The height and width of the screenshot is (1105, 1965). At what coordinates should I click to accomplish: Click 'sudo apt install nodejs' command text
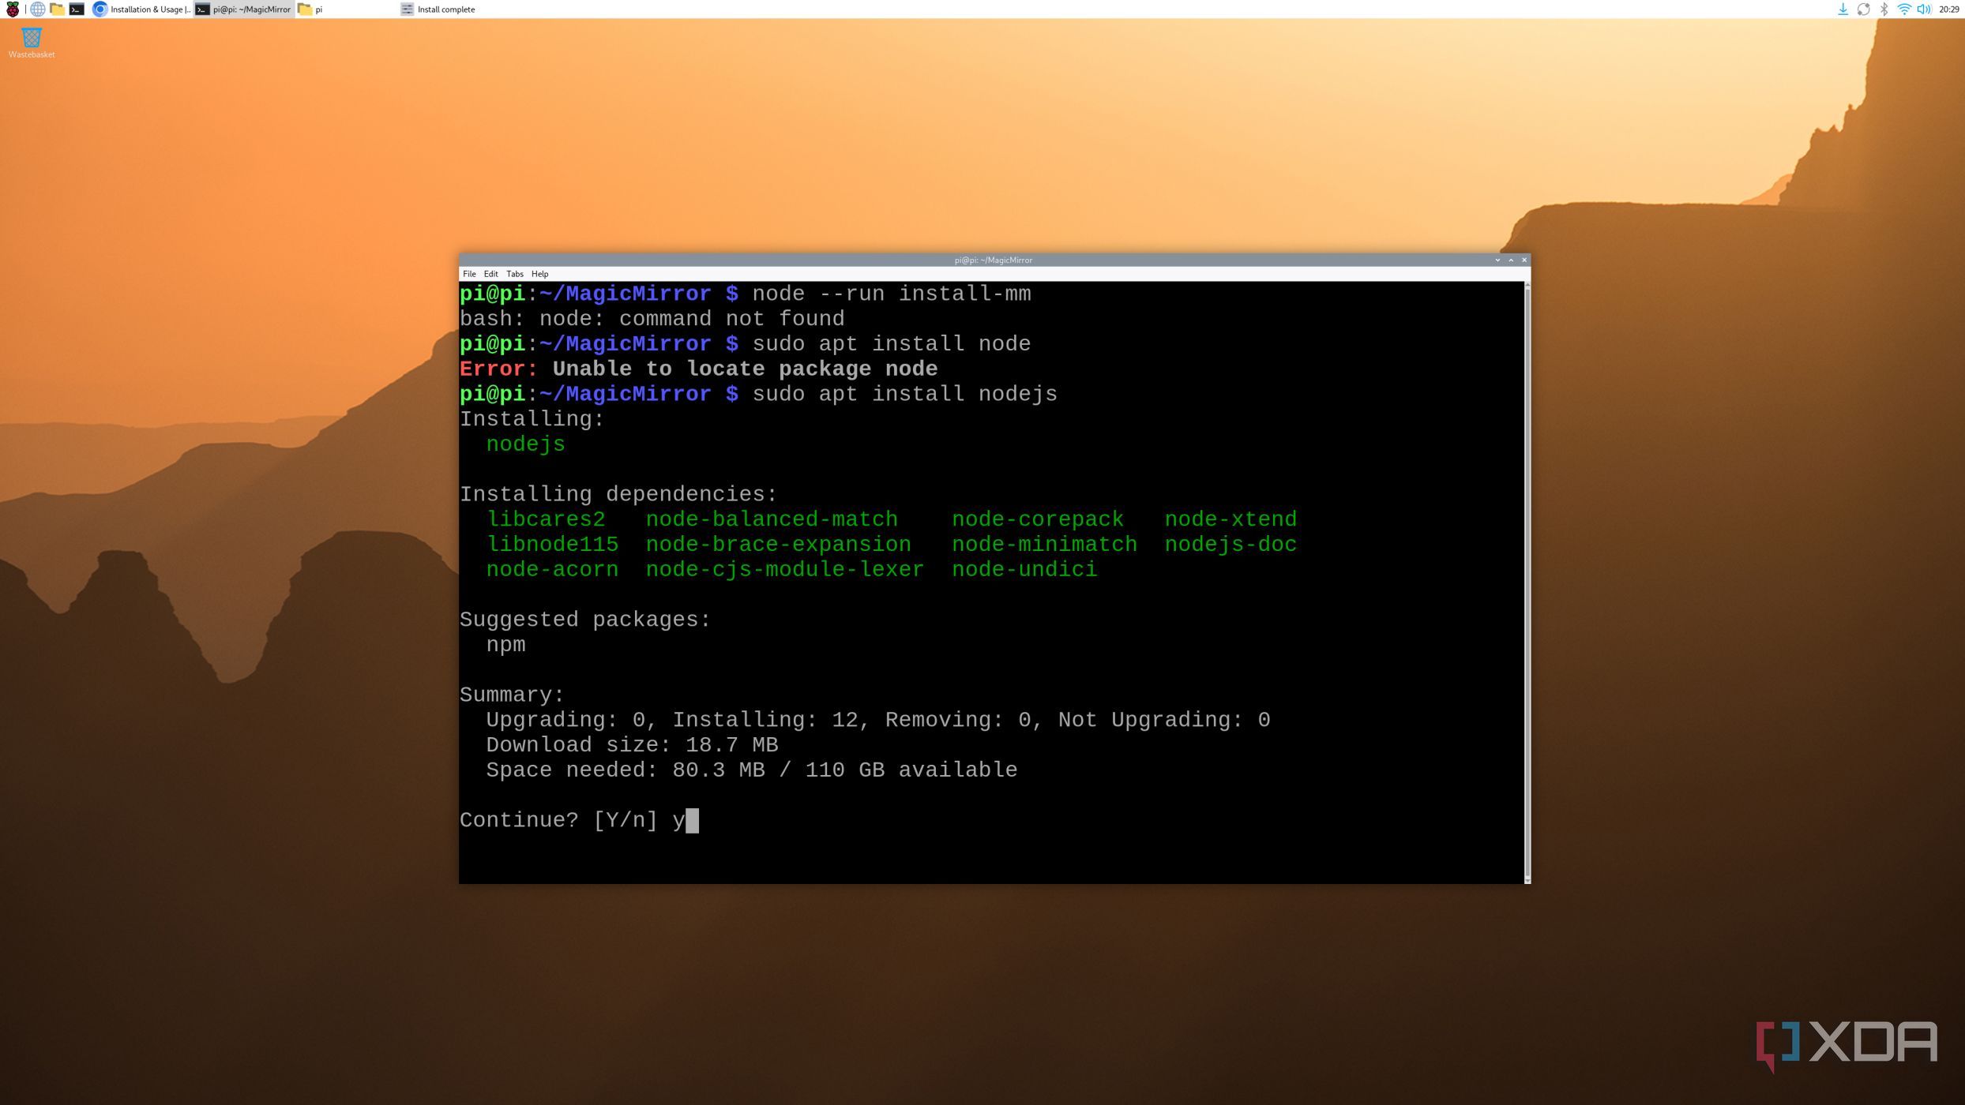(x=904, y=394)
